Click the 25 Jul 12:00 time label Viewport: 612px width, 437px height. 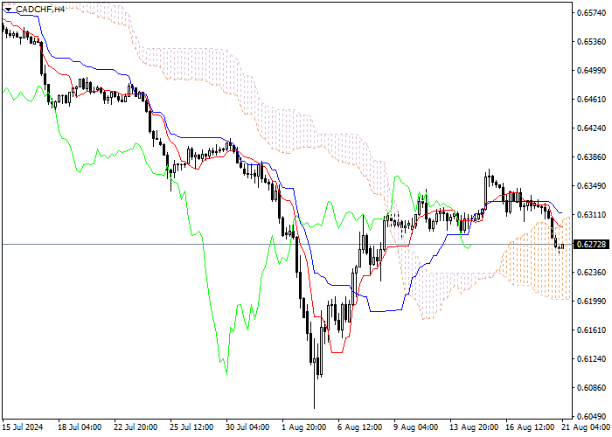tap(191, 427)
